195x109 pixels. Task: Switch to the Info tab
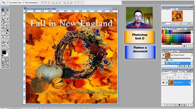tap(175, 9)
